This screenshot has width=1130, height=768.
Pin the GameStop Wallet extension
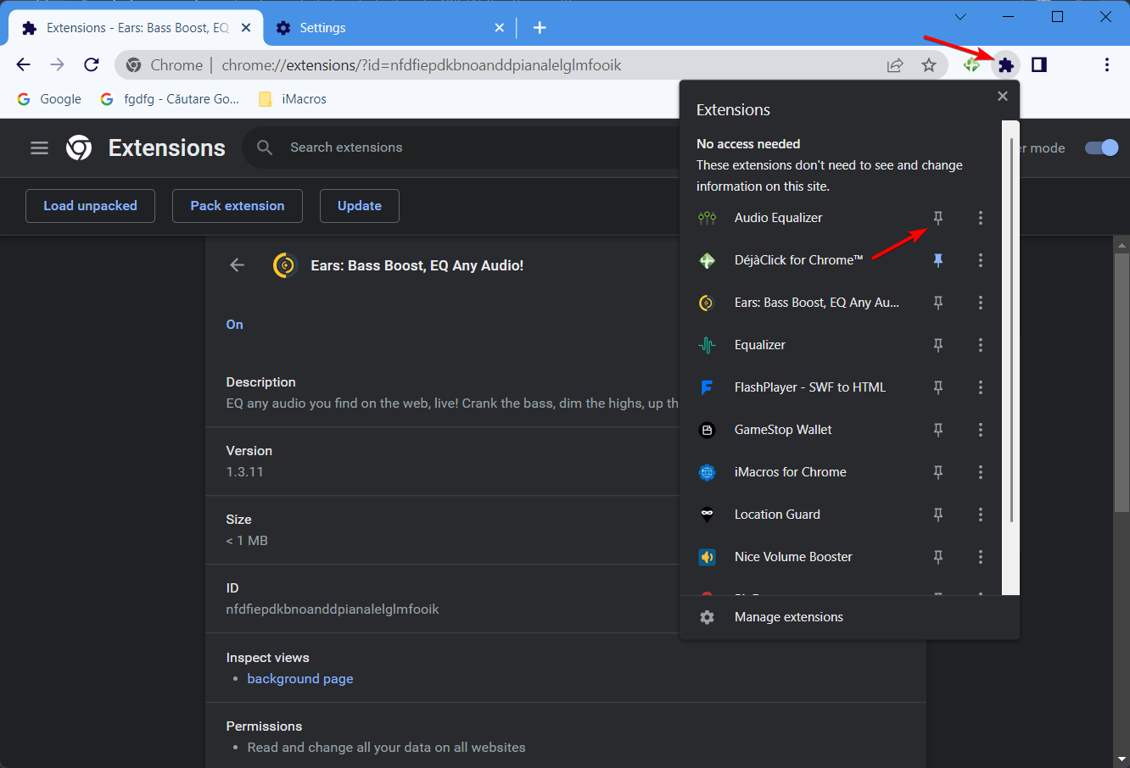pyautogui.click(x=938, y=430)
